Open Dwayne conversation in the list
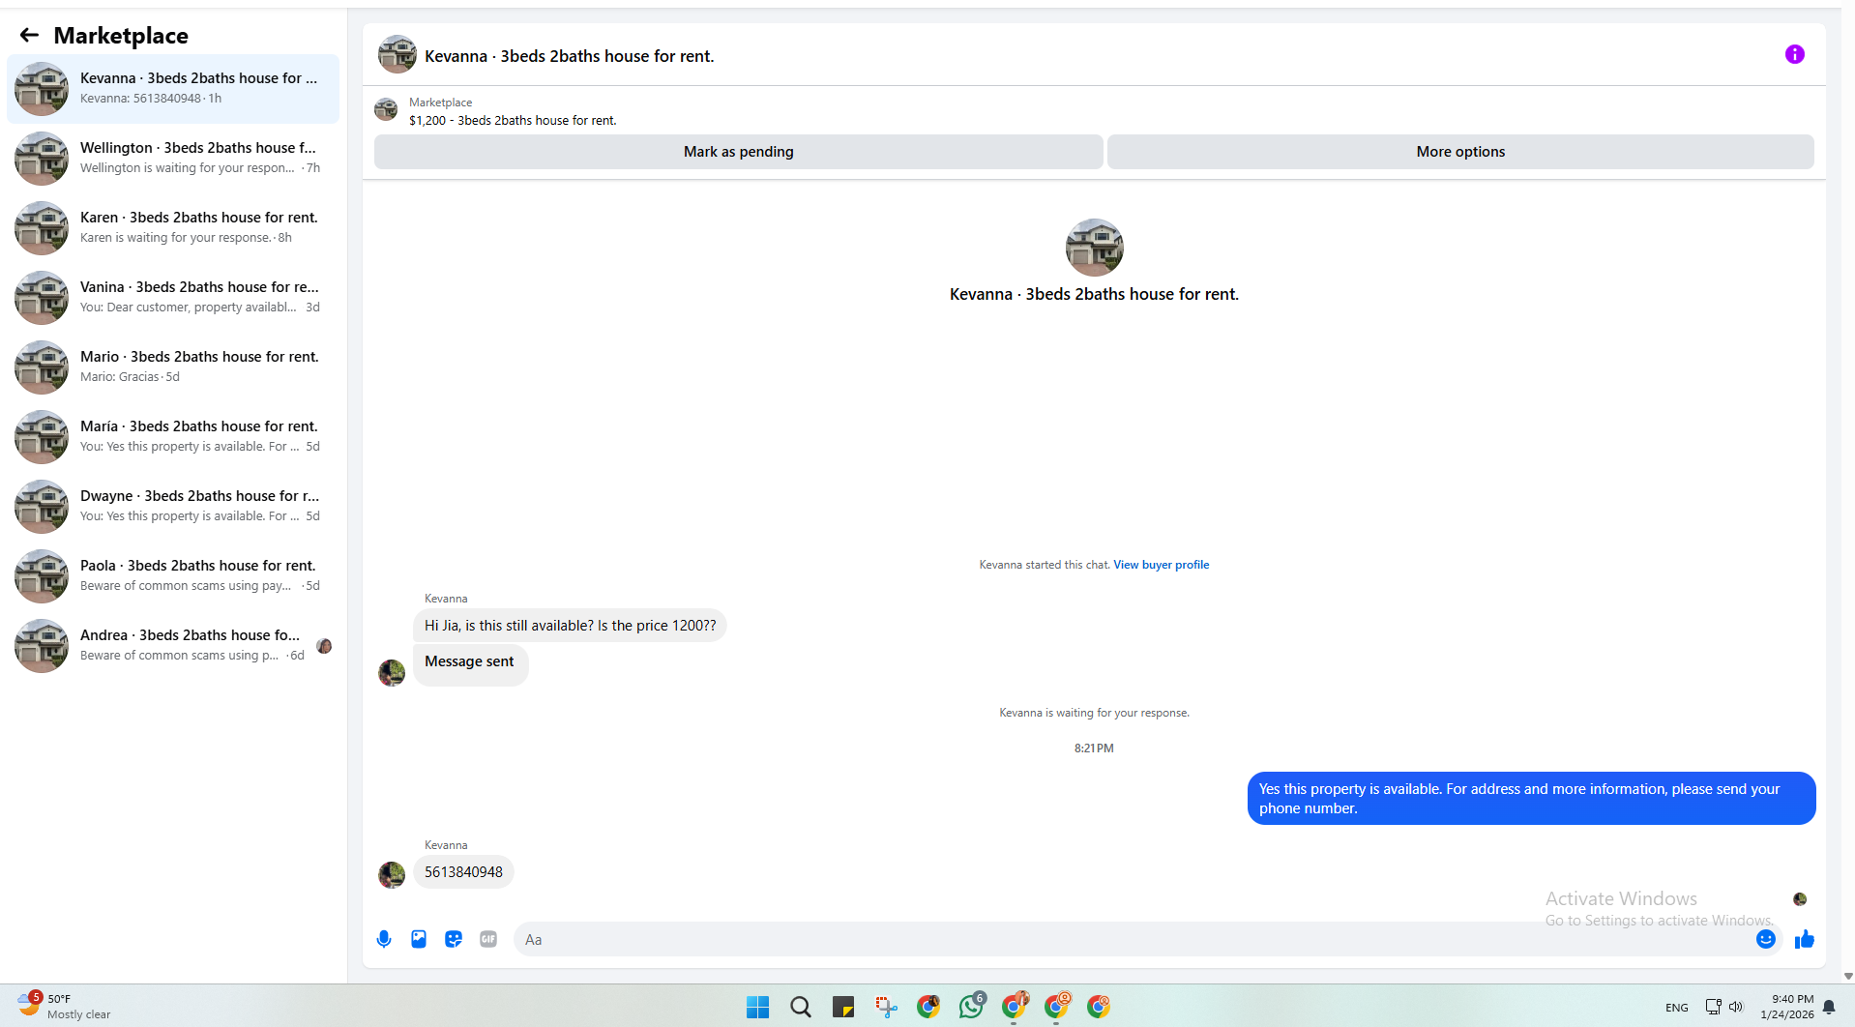1855x1027 pixels. tap(173, 507)
